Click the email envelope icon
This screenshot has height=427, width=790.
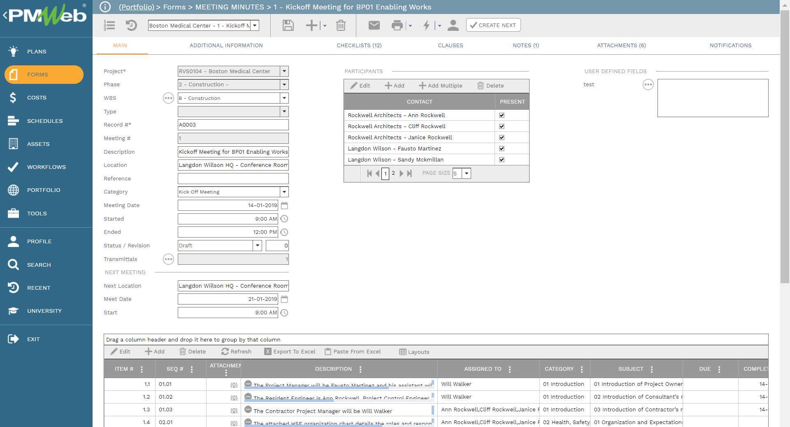pos(374,25)
